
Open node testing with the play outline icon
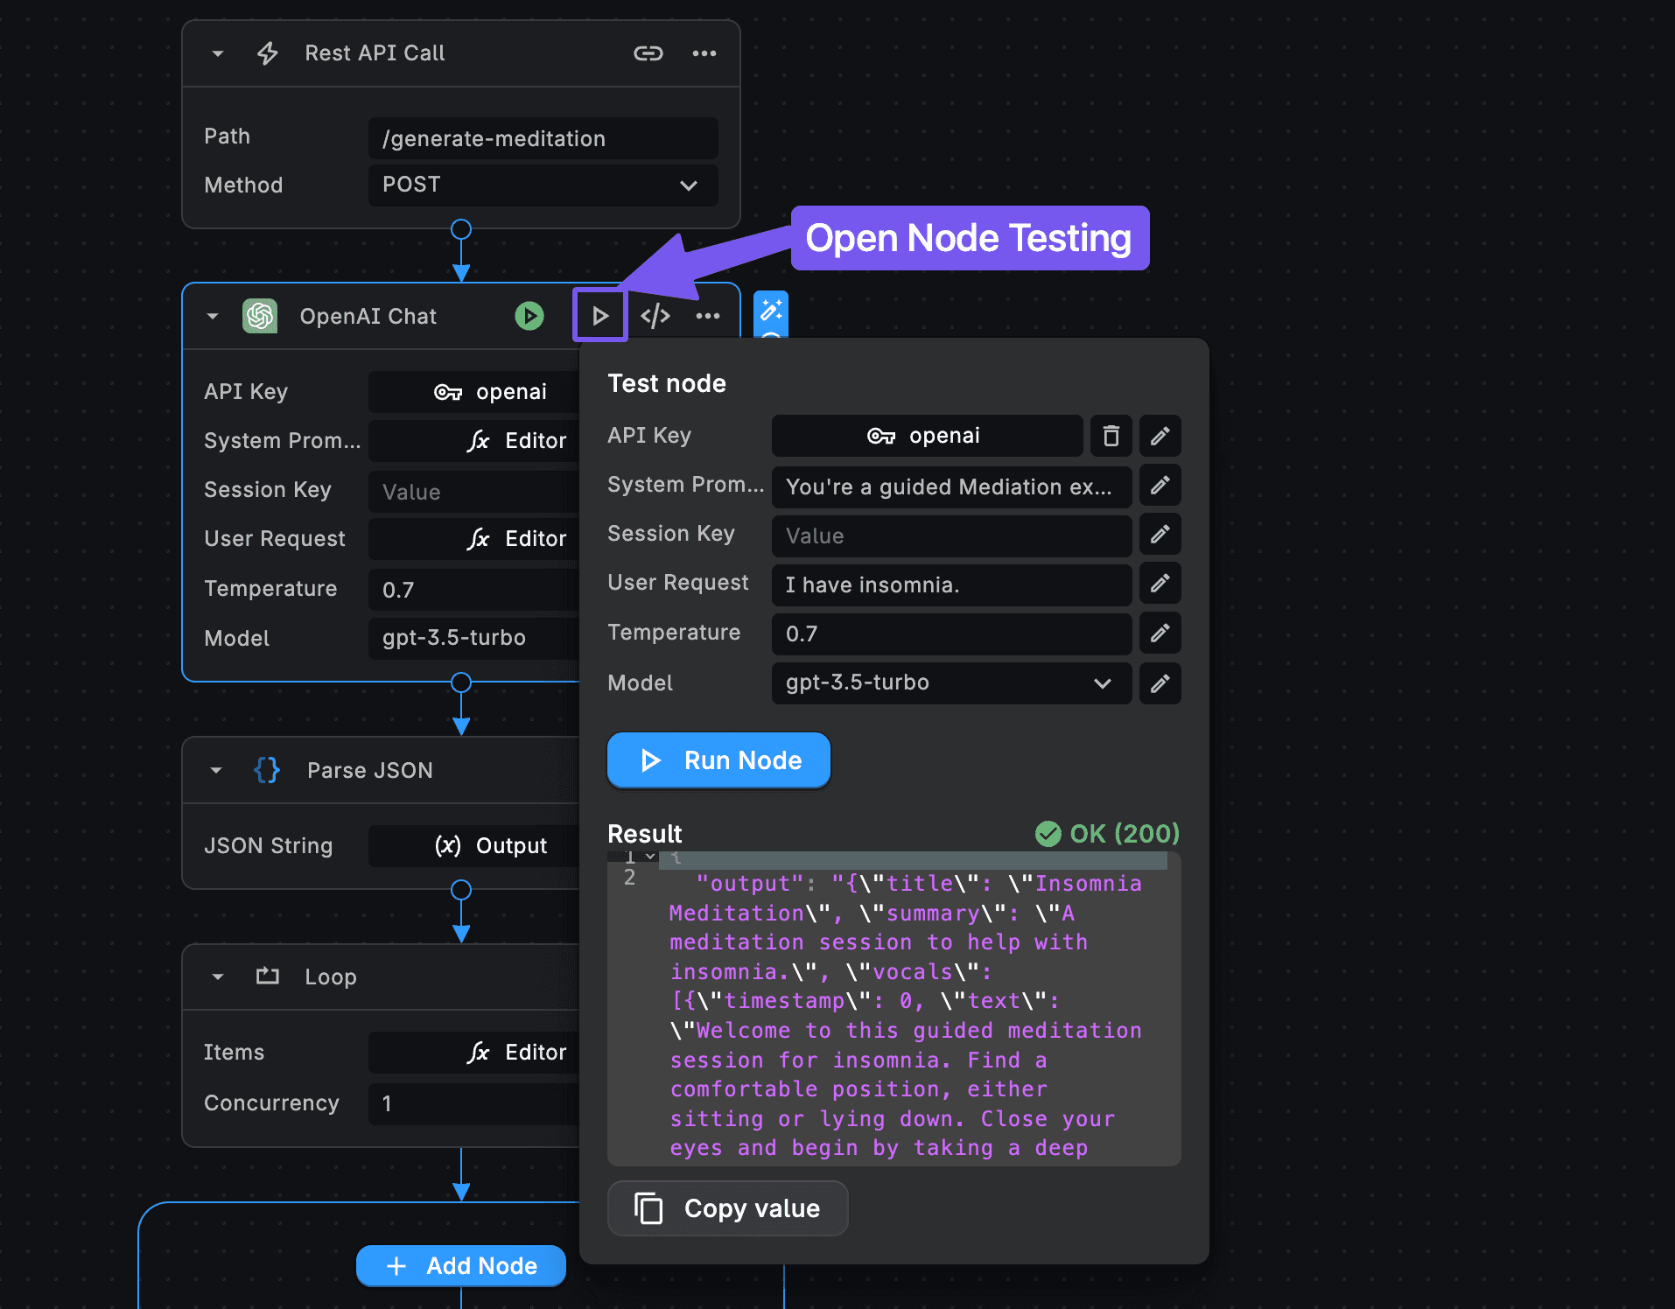tap(599, 316)
